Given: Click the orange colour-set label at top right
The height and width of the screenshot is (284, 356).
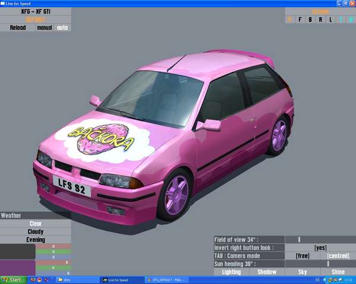Looking at the screenshot, I should pos(320,12).
